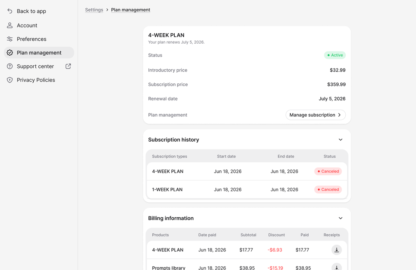Click the -$15.19 discount value

coord(275,268)
